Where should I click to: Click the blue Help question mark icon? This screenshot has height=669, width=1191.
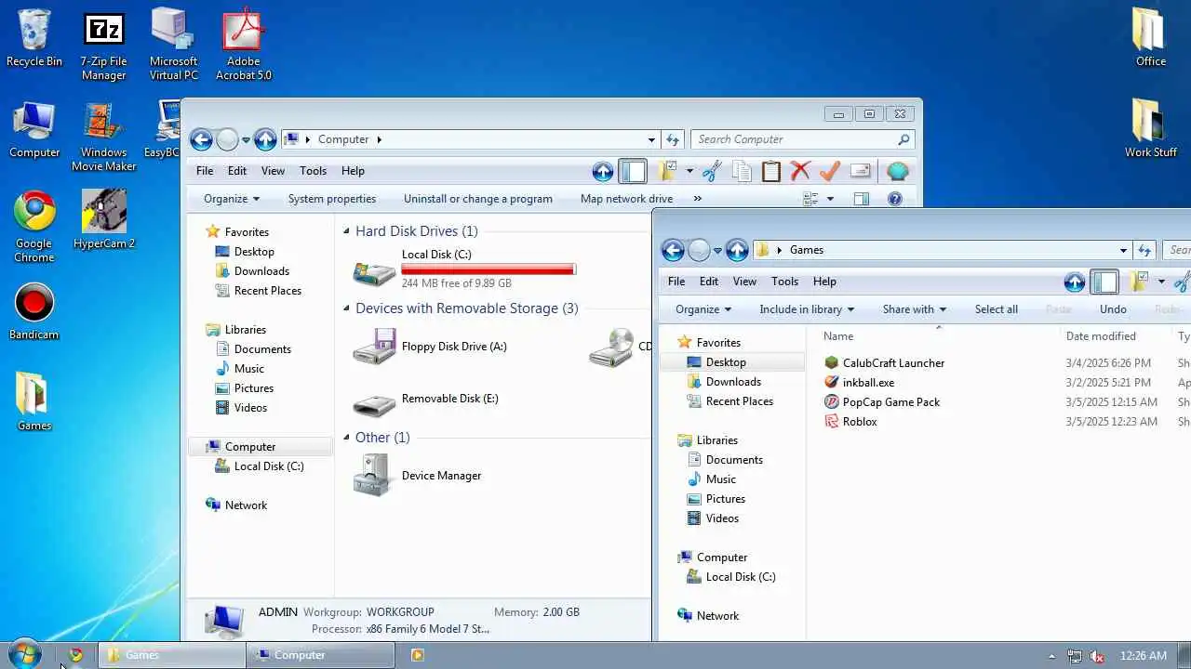tap(895, 199)
